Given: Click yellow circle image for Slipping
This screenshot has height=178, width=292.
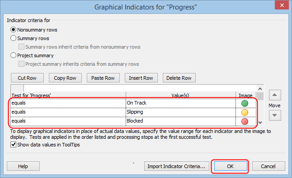Looking at the screenshot, I should [x=245, y=113].
